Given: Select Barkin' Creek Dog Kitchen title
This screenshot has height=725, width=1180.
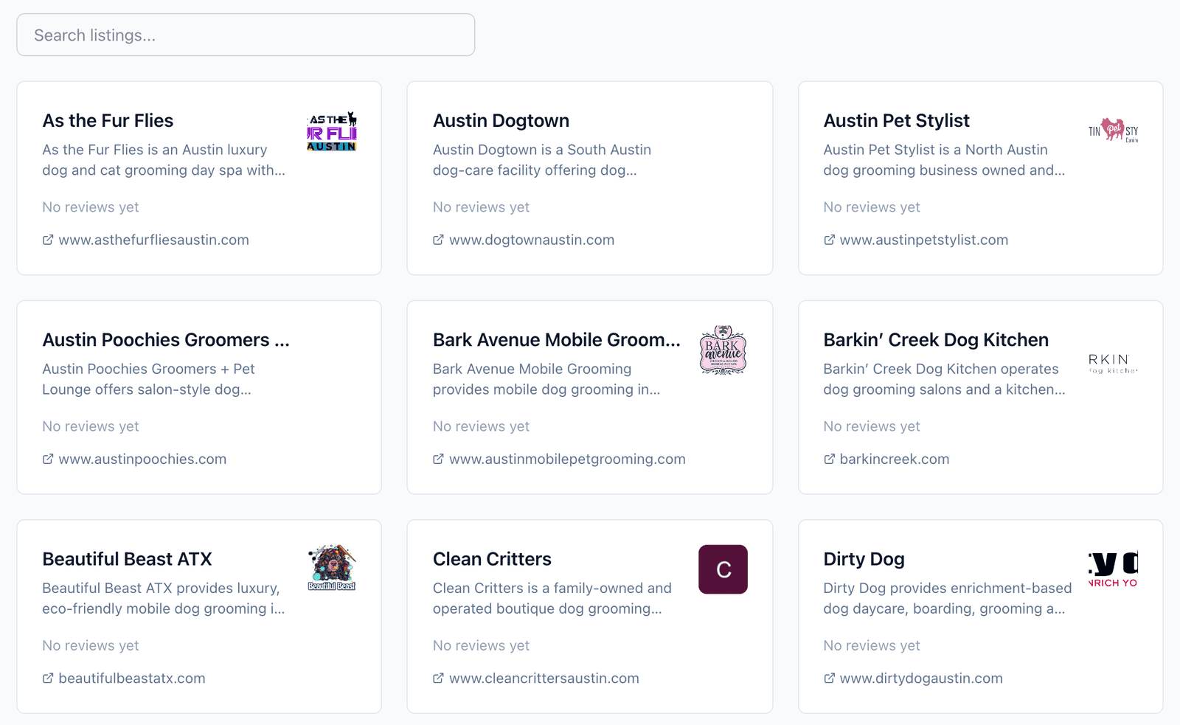Looking at the screenshot, I should pyautogui.click(x=936, y=339).
